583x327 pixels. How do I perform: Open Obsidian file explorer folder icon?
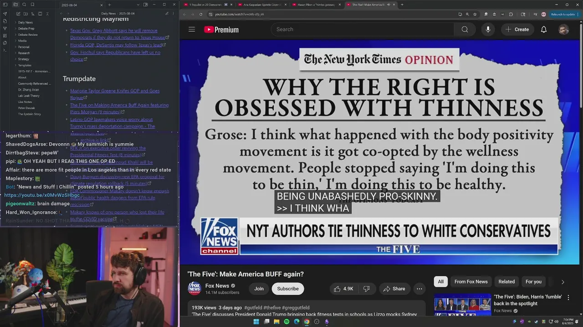[x=15, y=5]
